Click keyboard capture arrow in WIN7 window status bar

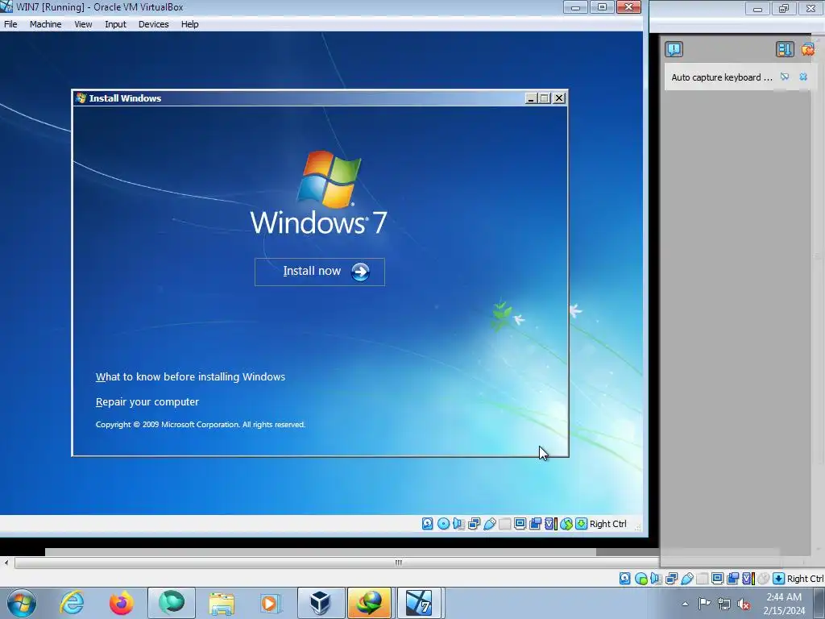[x=581, y=524]
